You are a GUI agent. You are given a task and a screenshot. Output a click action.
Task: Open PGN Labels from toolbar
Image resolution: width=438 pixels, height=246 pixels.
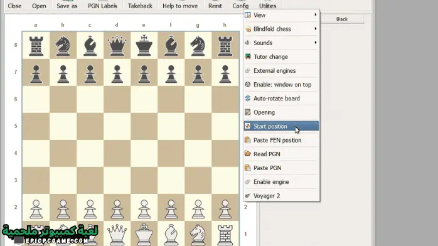pos(102,6)
